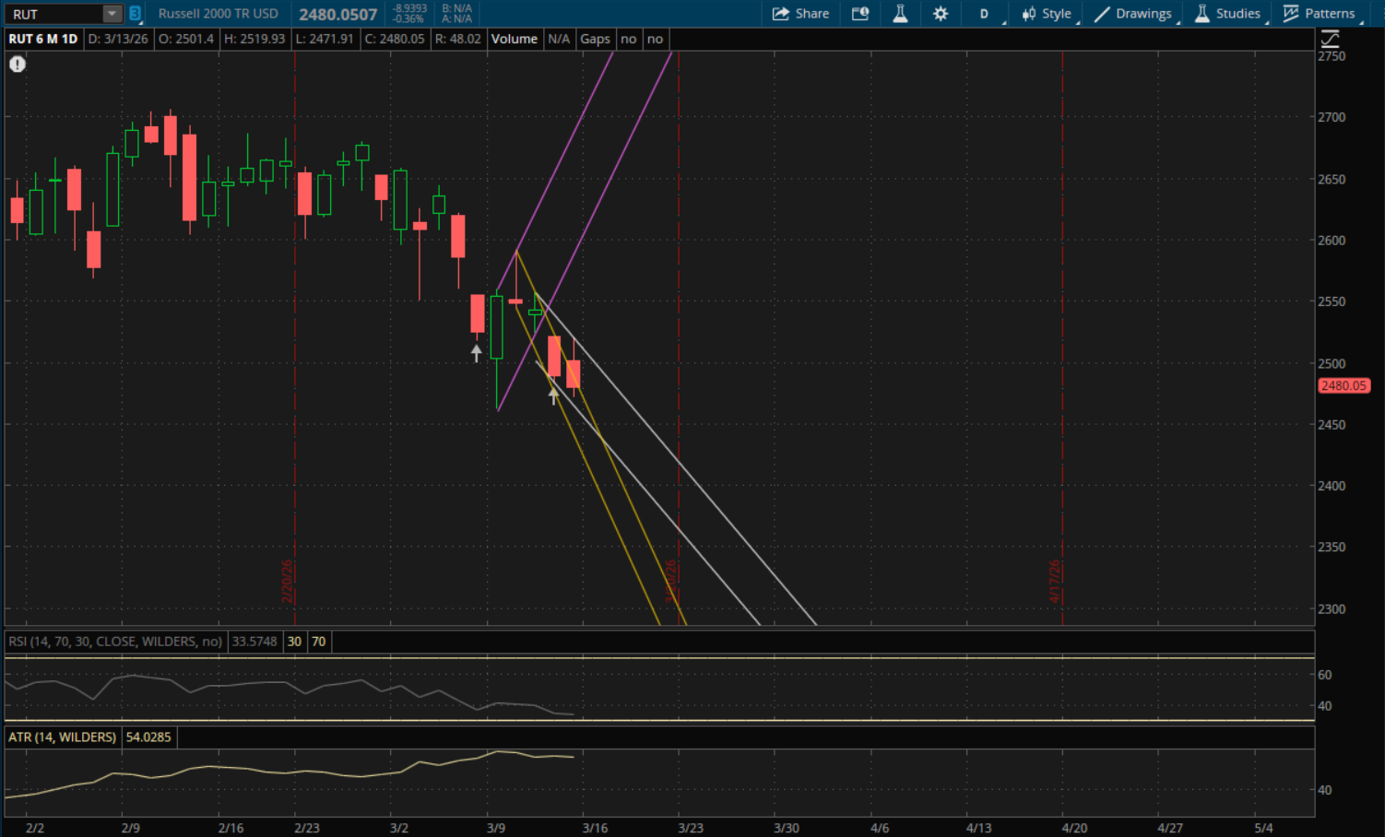Click the Share chart icon
This screenshot has height=837, width=1385.
tap(800, 14)
